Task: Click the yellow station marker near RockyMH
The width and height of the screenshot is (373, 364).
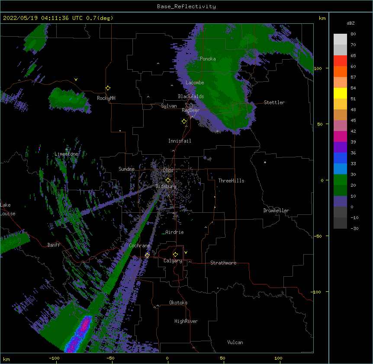Action: tap(108, 88)
